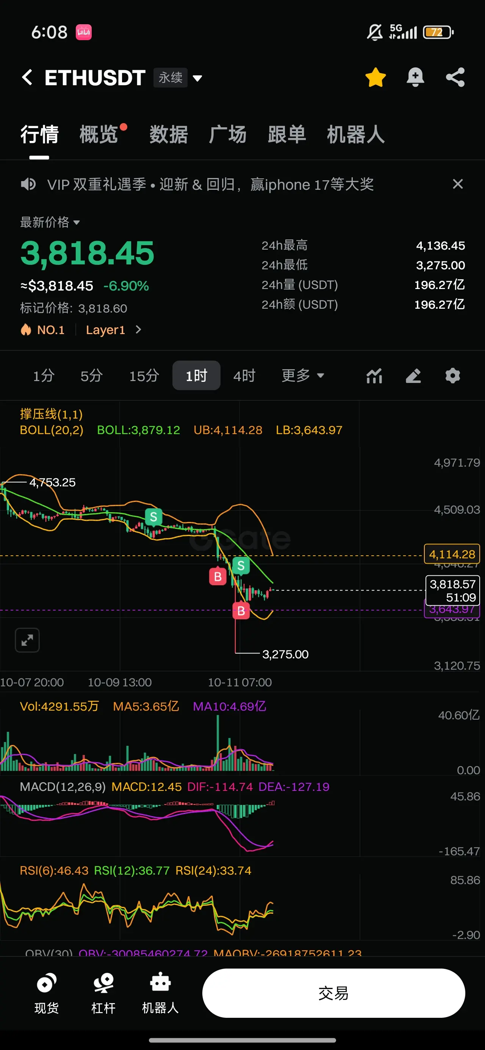Viewport: 485px width, 1050px height.
Task: Expand chart to fullscreen
Action: point(27,640)
